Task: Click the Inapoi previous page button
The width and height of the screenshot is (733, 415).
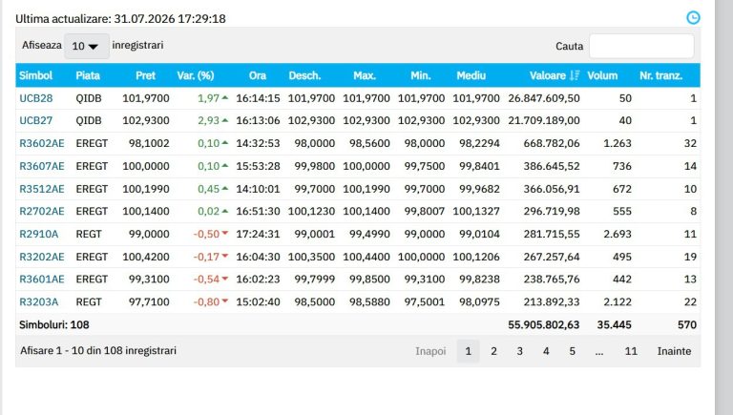Action: click(430, 351)
